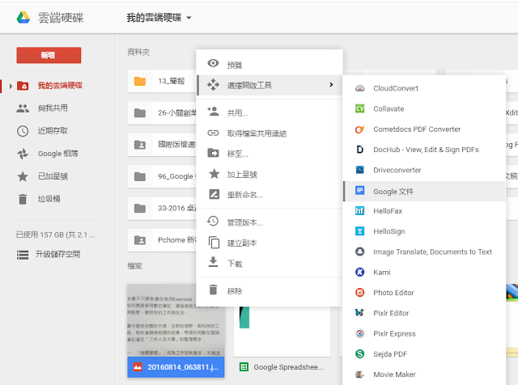Expand the 我的雲端硬碟 tree arrow in the sidebar
Viewport: 518px width, 385px height.
coord(11,87)
